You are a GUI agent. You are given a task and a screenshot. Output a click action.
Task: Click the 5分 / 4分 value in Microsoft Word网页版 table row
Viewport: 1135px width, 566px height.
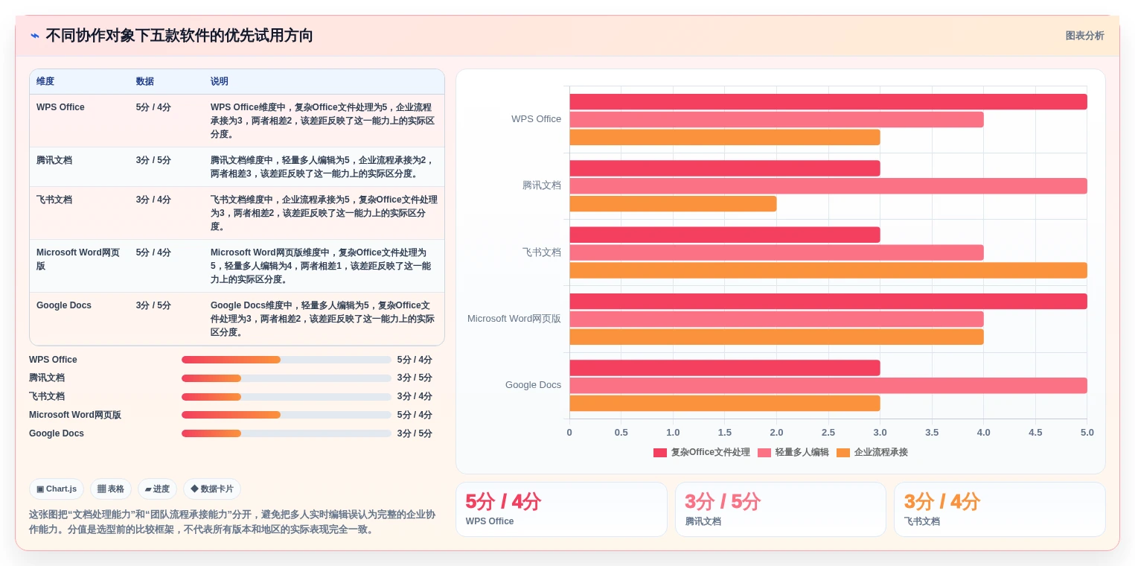coord(153,252)
